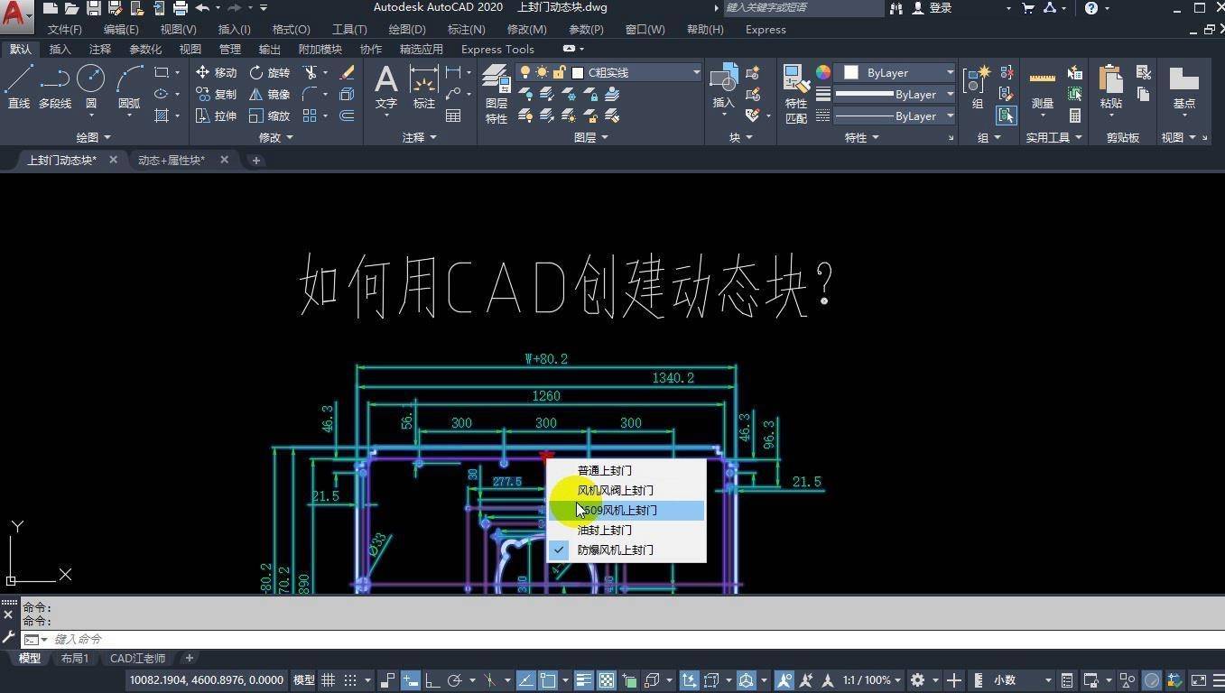Click Match Properties (特性匹配) icon
This screenshot has width=1225, height=693.
tap(796, 94)
